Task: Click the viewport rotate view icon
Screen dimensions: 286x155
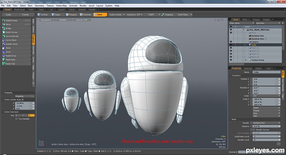Action: [219, 20]
